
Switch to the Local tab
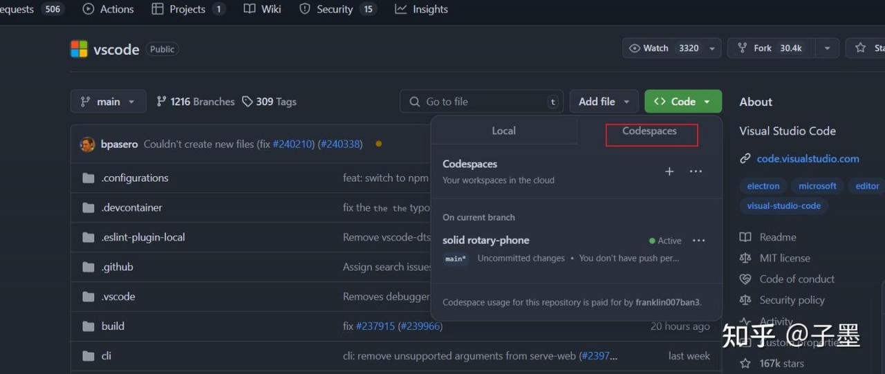pyautogui.click(x=503, y=131)
